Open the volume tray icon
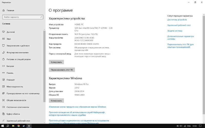The image size is (205, 128). [x=181, y=126]
